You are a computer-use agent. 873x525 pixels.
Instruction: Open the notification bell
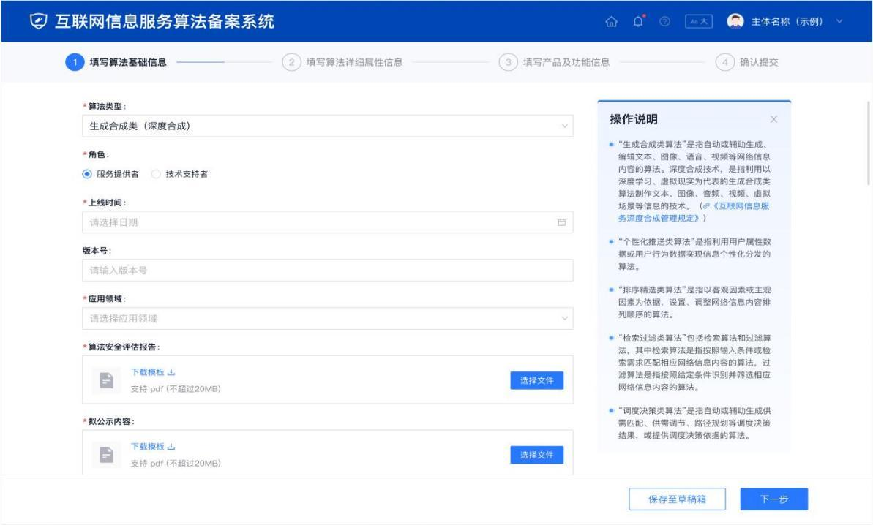point(638,22)
